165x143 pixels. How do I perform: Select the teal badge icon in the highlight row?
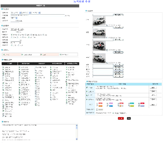pos(132,103)
